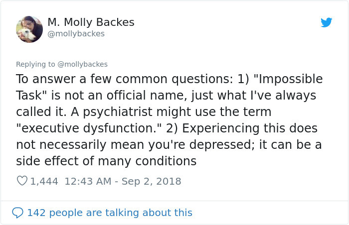Click 'side effect of many conditions' line
349x225 pixels.
pyautogui.click(x=106, y=161)
